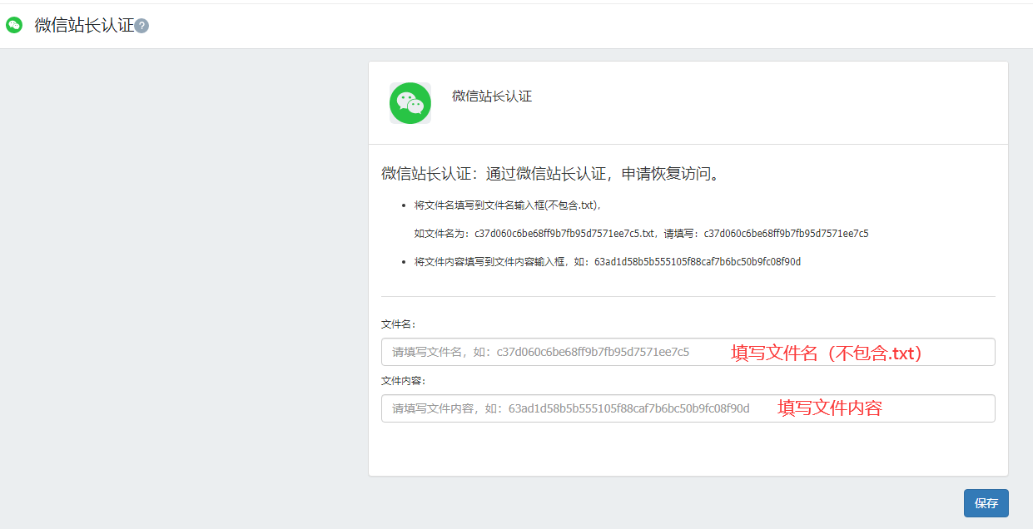This screenshot has width=1033, height=529.
Task: Click the card title 微信站长认证 beside the large logo
Action: coord(492,96)
